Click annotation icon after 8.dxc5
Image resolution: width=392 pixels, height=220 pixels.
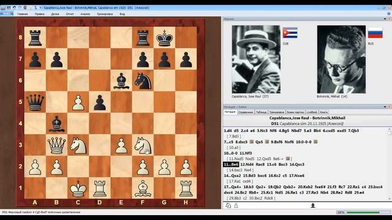[x=252, y=142]
